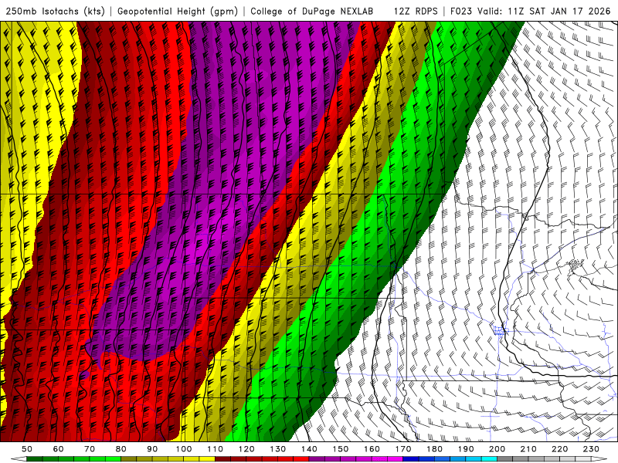Select the brightest green swatch ending at 80

coord(113,459)
